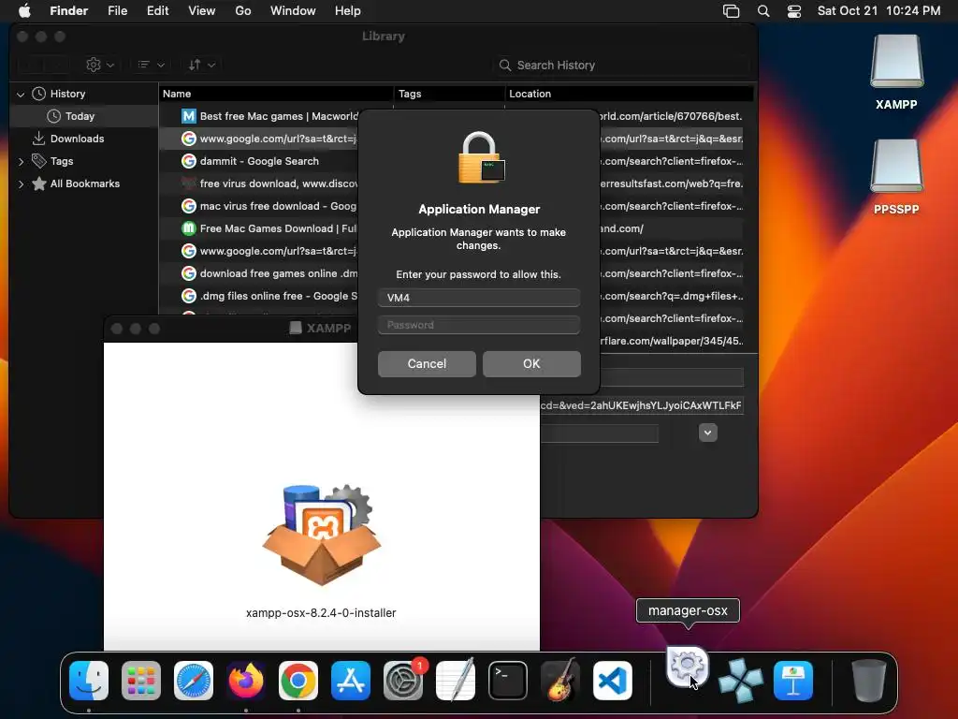Click the date and time in menu bar
The image size is (958, 719).
(878, 11)
